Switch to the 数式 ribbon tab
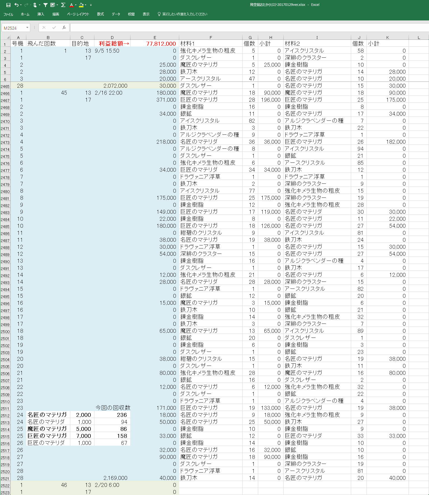The width and height of the screenshot is (429, 495). (x=100, y=14)
